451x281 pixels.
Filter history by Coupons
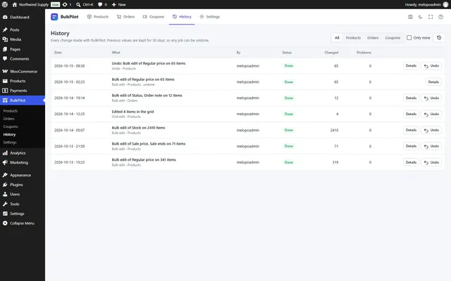(393, 38)
